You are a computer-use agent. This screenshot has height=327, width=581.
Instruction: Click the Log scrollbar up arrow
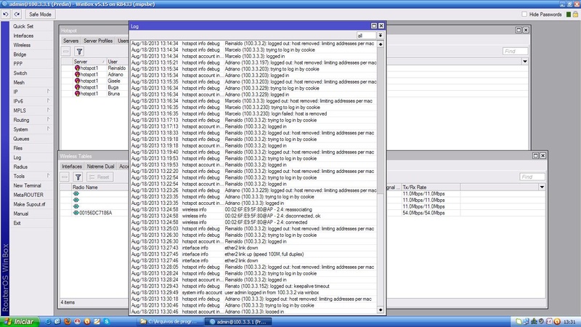[x=381, y=44]
